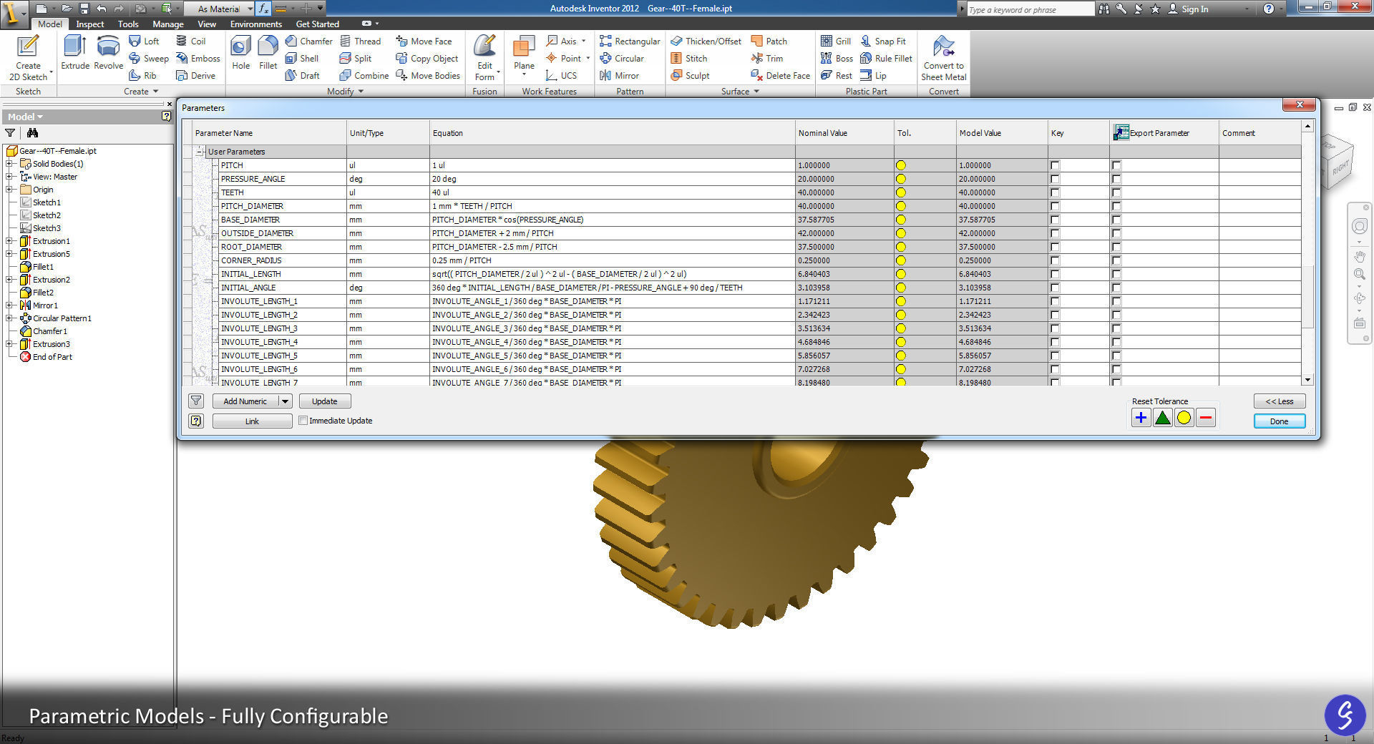Click the Update button

(324, 401)
